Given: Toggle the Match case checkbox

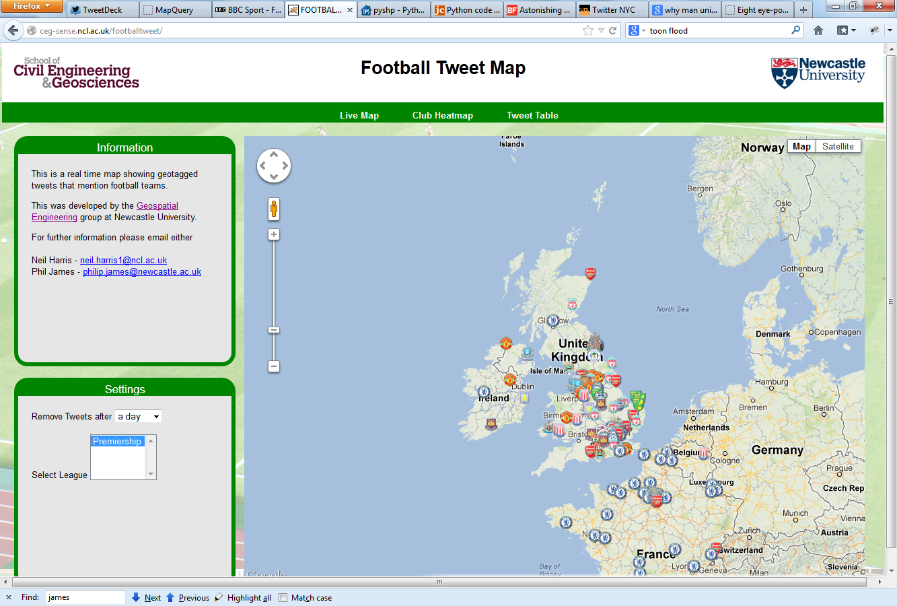Looking at the screenshot, I should tap(283, 597).
